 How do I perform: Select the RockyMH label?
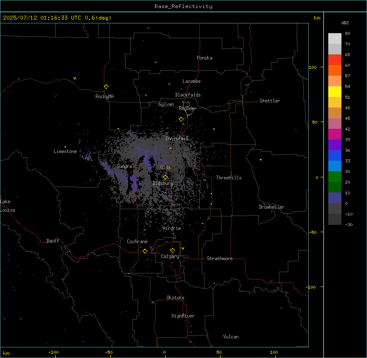point(104,96)
